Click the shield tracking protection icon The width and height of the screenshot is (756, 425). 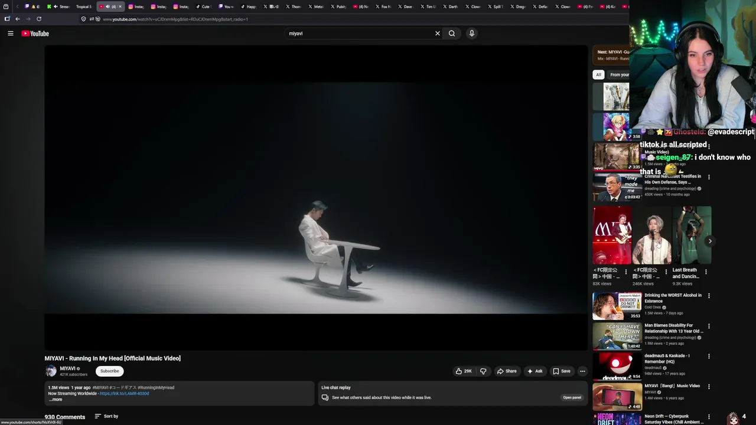pyautogui.click(x=83, y=19)
